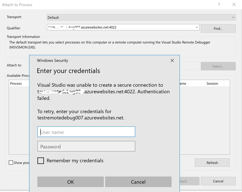
Task: Expand the Qualifier combo box arrow
Action: pos(197,27)
